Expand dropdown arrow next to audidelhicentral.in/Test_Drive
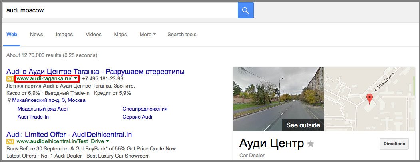The image size is (420, 162). click(x=107, y=141)
